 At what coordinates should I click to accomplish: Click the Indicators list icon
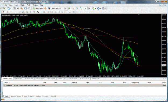pos(94,8)
